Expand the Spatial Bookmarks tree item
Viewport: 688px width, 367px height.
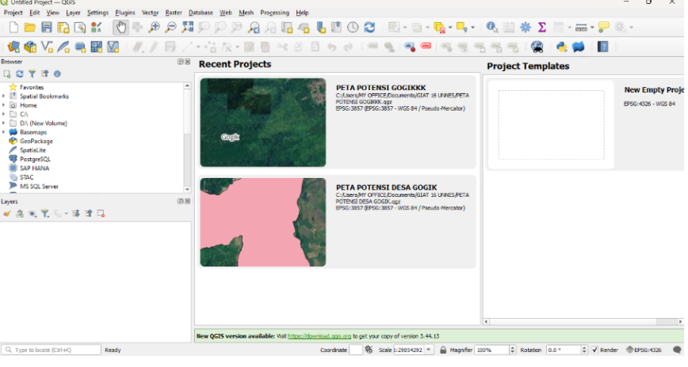click(4, 96)
